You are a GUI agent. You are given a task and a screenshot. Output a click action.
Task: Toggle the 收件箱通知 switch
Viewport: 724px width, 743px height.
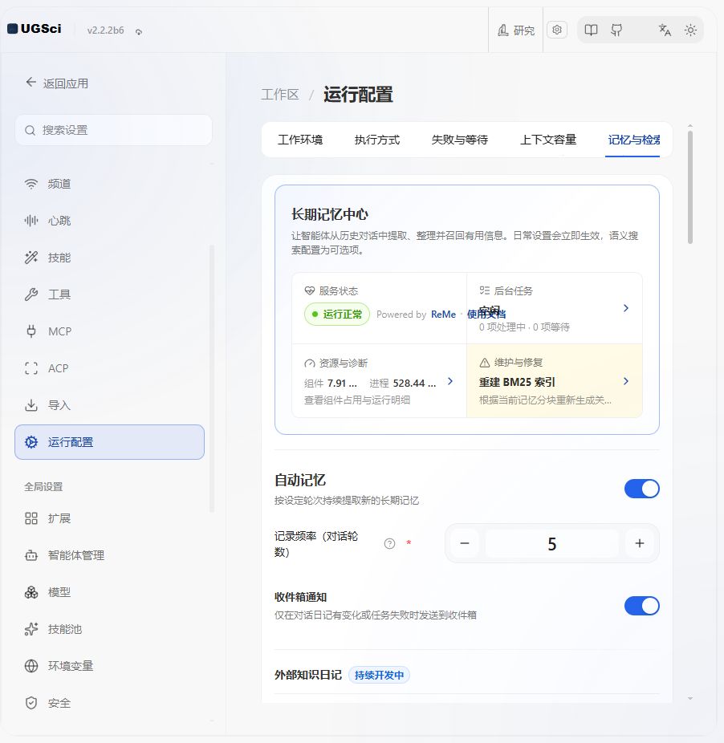pos(641,606)
